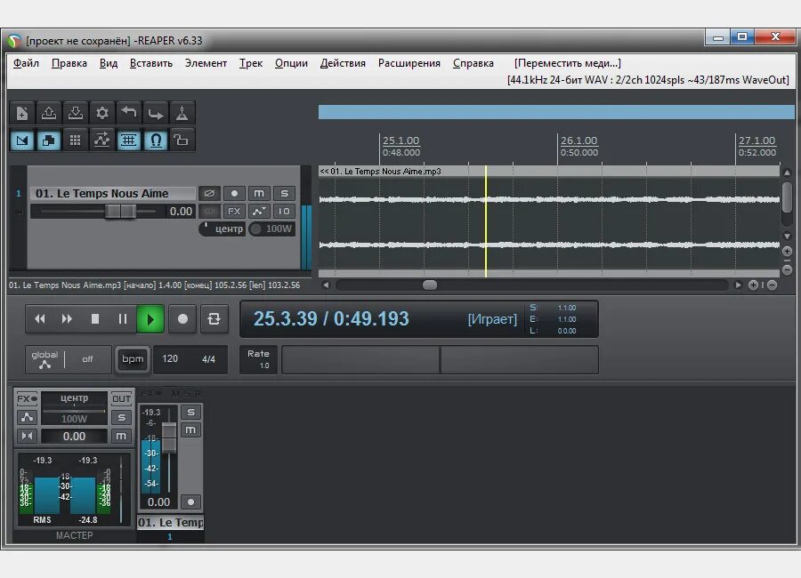This screenshot has height=578, width=801.
Task: Mute track with the track panel m button
Action: (259, 194)
